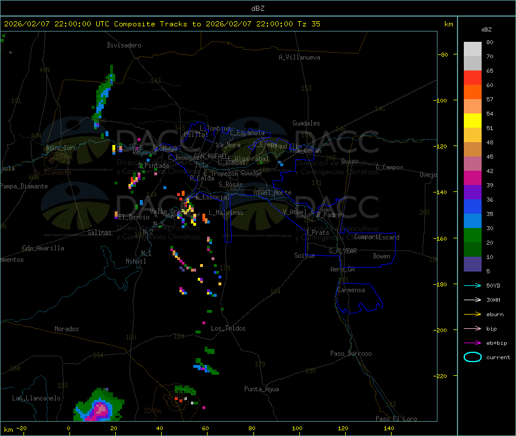Click the R_Padre map label
The height and width of the screenshot is (436, 516).
(329, 215)
